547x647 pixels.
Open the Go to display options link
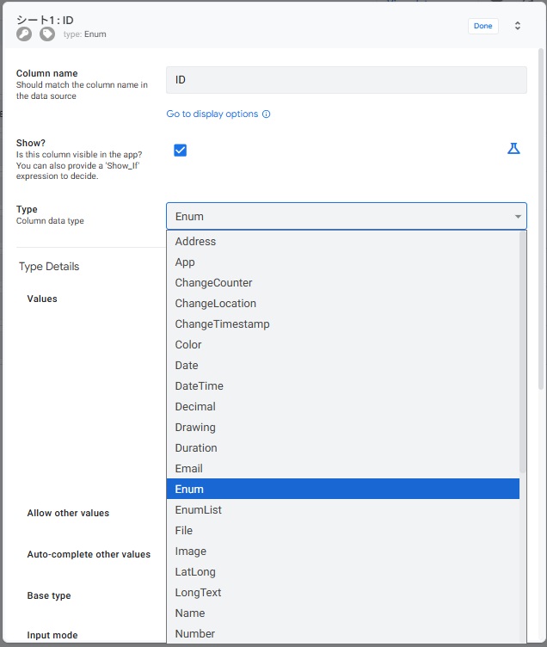pyautogui.click(x=212, y=114)
